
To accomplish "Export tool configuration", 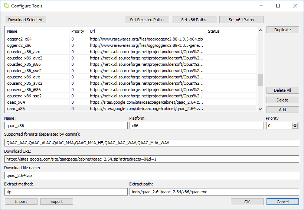I will point(57,201).
